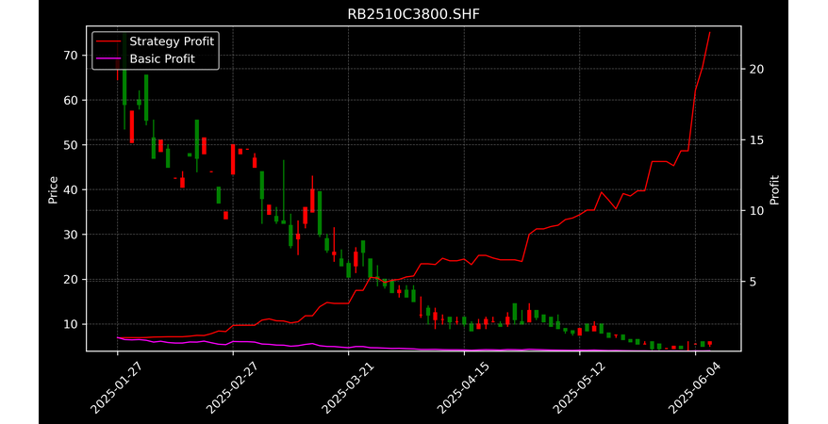
Task: Click the 50 tick on the Price axis
Action: tap(71, 145)
